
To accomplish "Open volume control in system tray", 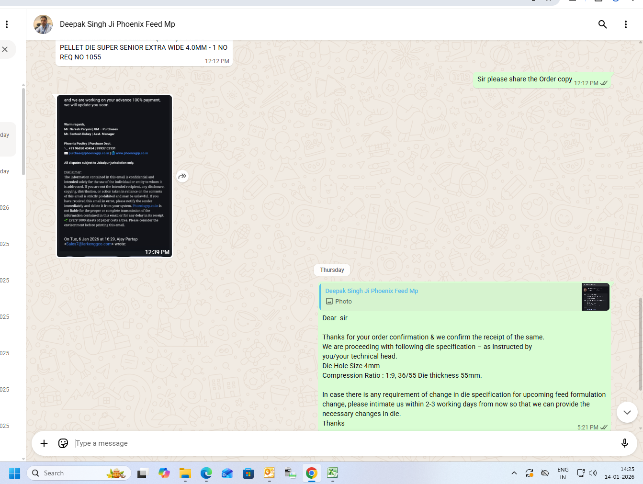I will (x=593, y=473).
